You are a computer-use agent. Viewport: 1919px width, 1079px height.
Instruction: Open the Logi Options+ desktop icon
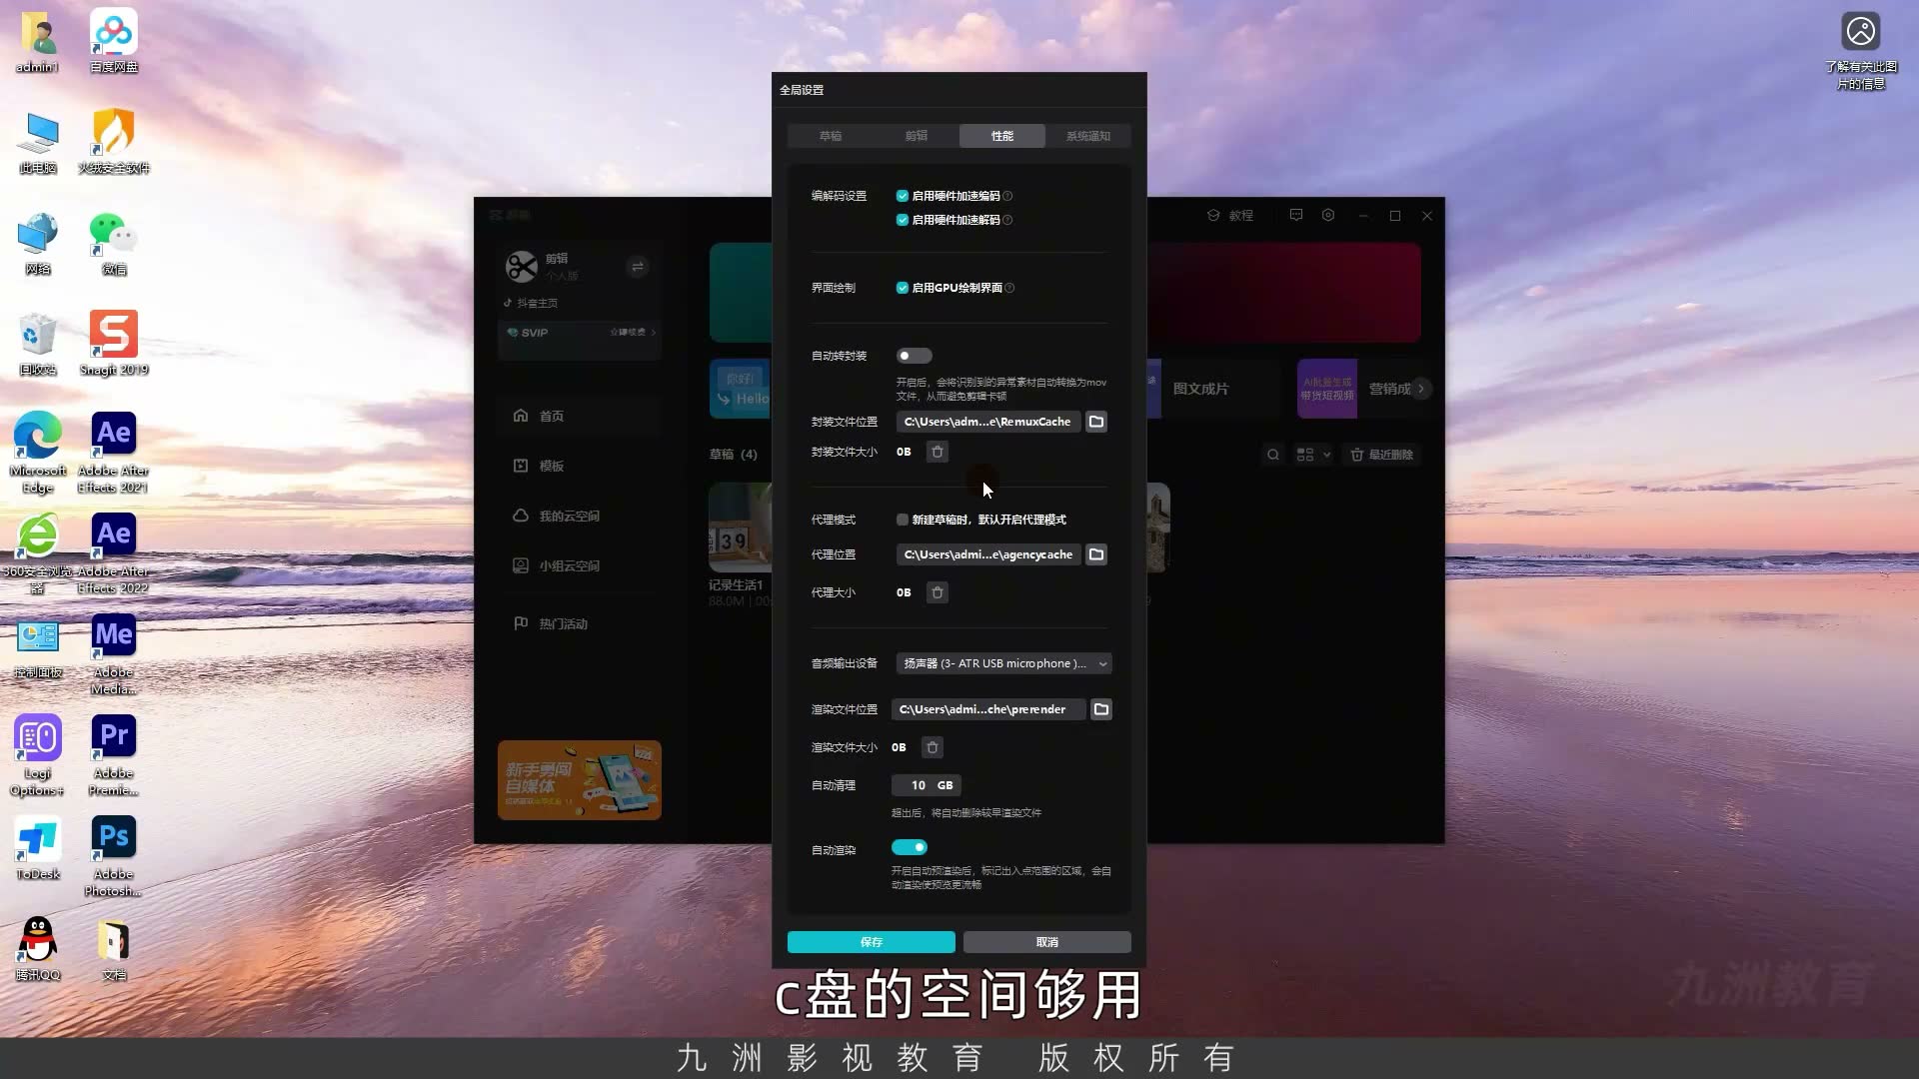coord(38,754)
